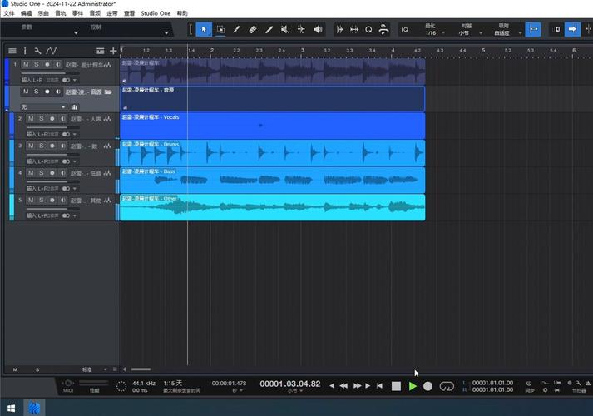Mute the 音源 folder track

point(26,92)
